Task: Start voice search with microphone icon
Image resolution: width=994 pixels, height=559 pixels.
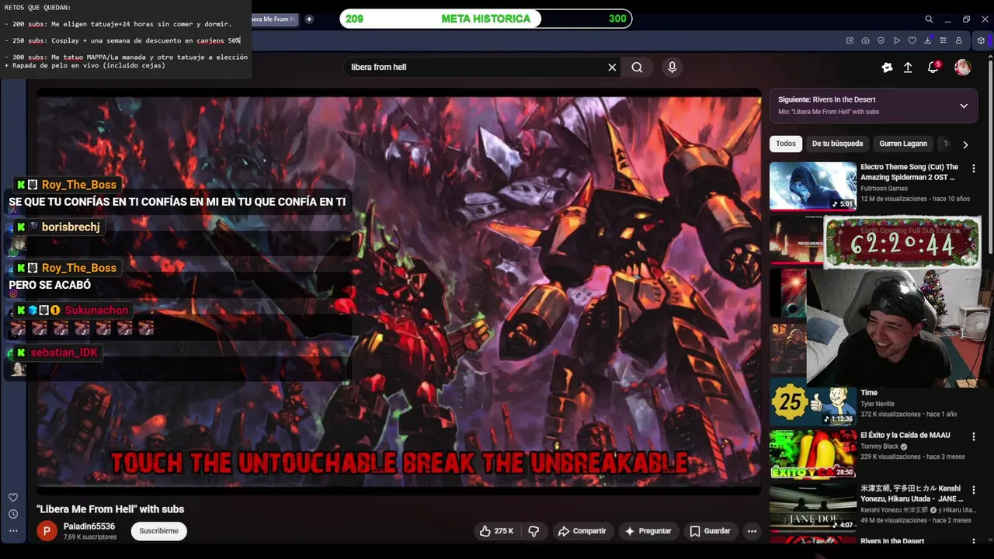Action: point(673,68)
